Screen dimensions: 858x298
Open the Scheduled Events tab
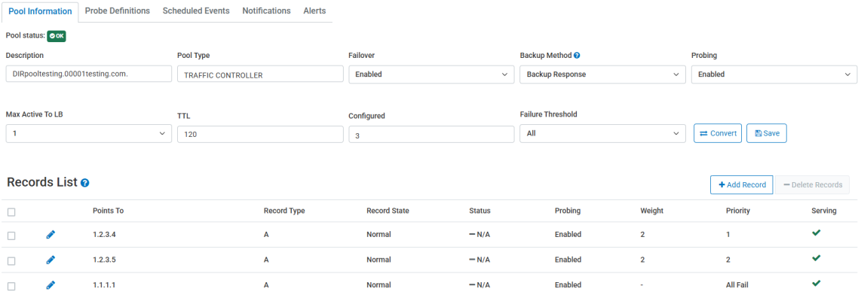[x=196, y=11]
